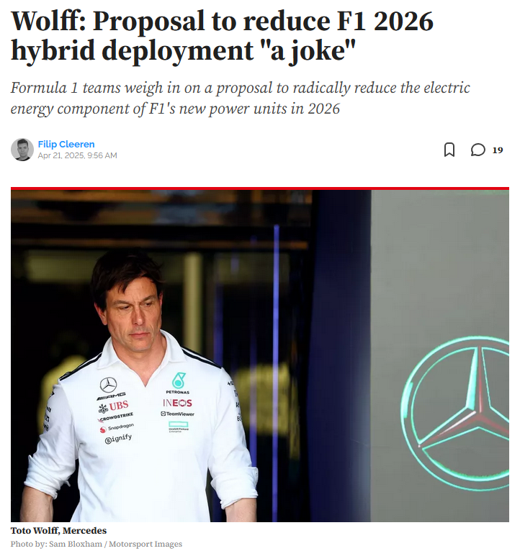Screen dimensions: 520x556
Task: Click the red INEOS logo on shirt
Action: coord(177,403)
